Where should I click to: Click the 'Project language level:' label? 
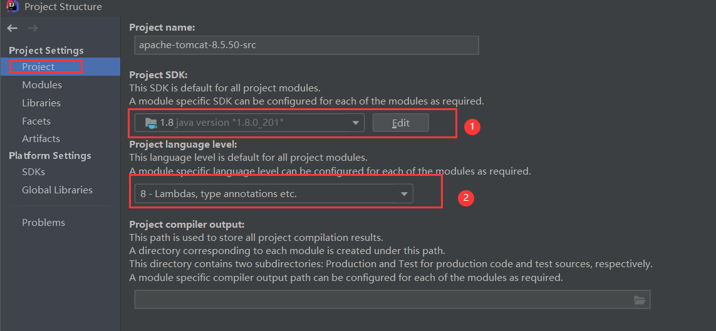(183, 145)
